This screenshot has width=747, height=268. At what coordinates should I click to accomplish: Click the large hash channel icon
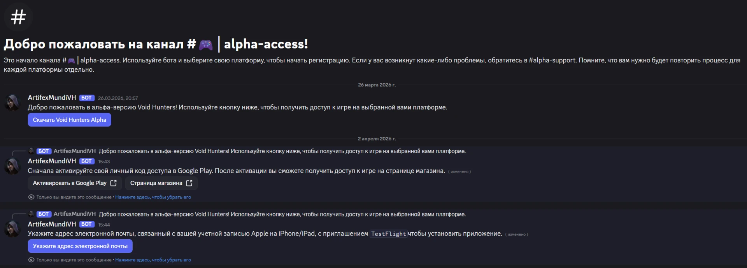[x=18, y=17]
